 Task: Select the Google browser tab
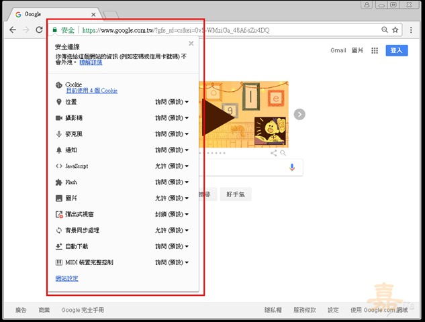point(54,14)
